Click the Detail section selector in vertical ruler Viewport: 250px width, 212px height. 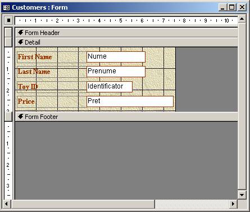(8, 42)
